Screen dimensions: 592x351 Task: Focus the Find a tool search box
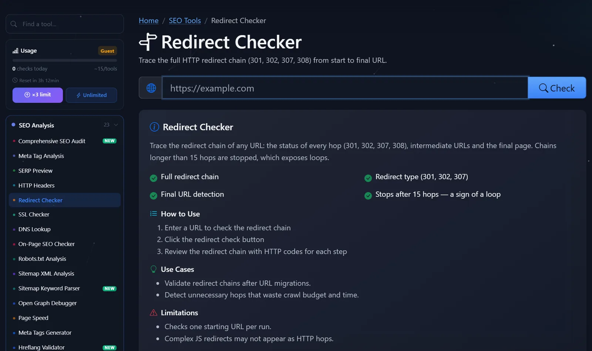click(x=65, y=24)
